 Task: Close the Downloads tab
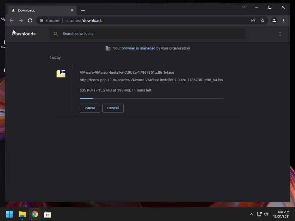click(x=72, y=10)
